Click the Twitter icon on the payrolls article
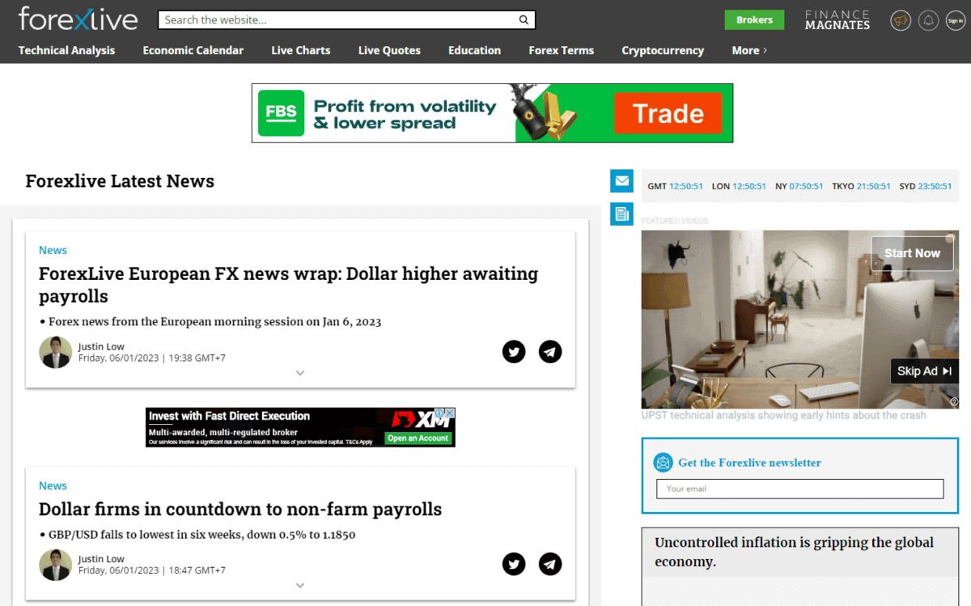Viewport: 971px width, 606px height. click(x=514, y=564)
